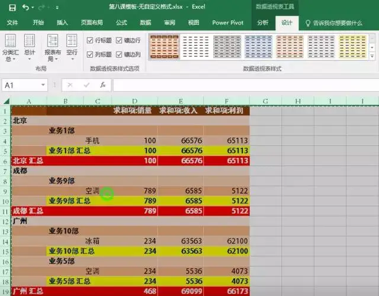
Task: Click the 冰箱 cell
Action: coord(97,241)
